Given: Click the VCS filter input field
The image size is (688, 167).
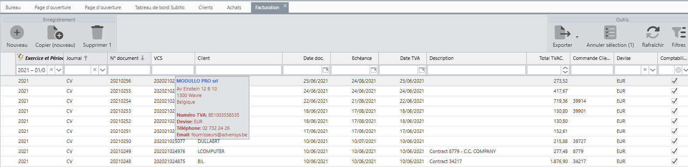Looking at the screenshot, I should (173, 70).
